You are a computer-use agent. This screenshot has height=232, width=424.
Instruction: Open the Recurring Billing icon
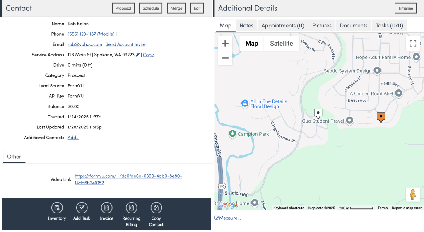coord(131,208)
